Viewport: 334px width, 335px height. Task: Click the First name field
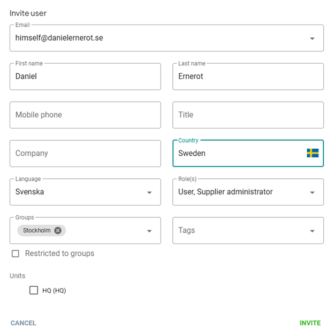click(85, 77)
